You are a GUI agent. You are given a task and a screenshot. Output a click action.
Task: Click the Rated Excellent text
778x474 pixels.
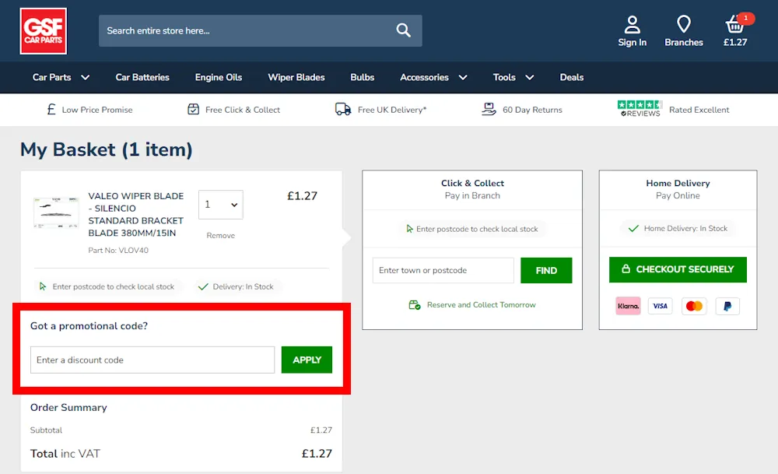tap(699, 110)
